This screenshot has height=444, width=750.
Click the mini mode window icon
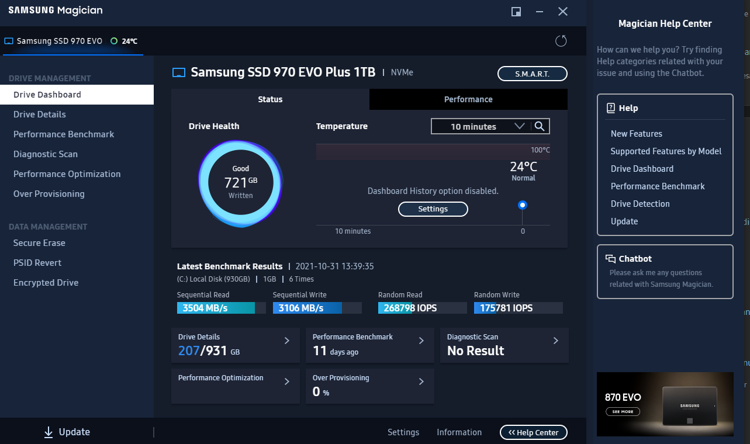[x=516, y=12]
